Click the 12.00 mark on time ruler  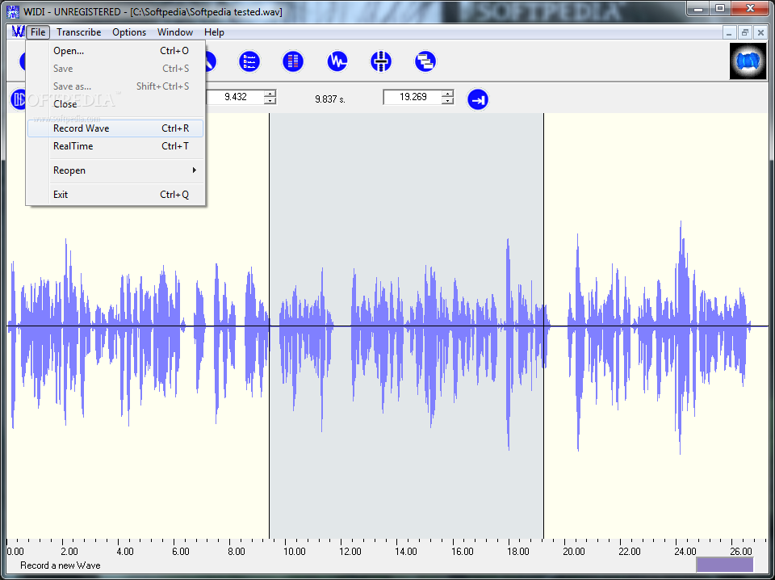[350, 551]
